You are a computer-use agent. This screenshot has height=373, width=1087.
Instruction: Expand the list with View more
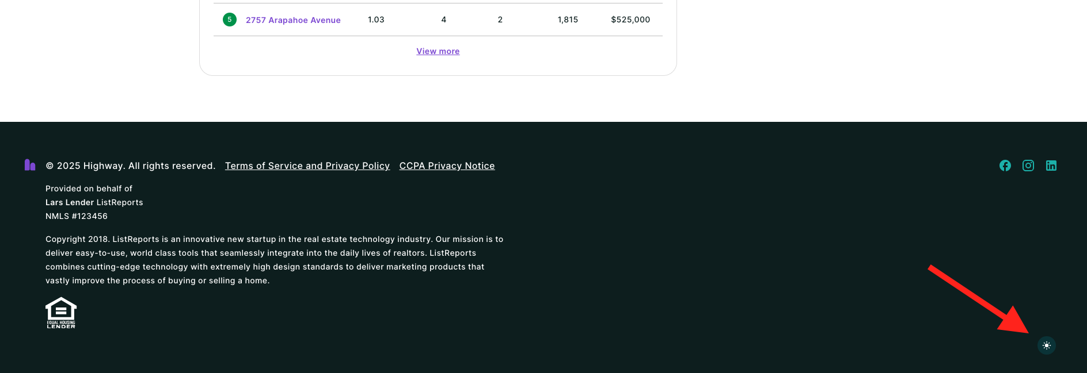click(438, 51)
